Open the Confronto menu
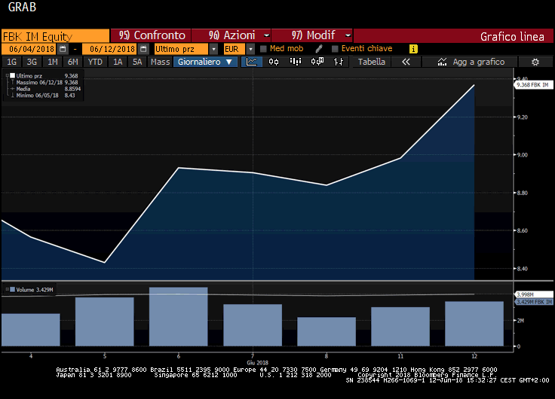The width and height of the screenshot is (555, 399). click(152, 35)
